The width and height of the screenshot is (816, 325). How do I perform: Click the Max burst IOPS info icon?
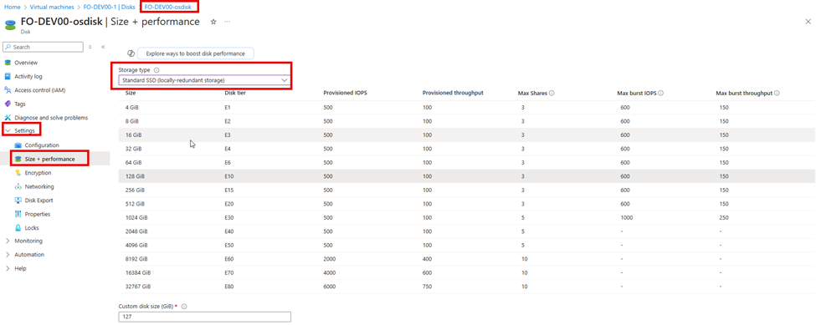pos(660,94)
